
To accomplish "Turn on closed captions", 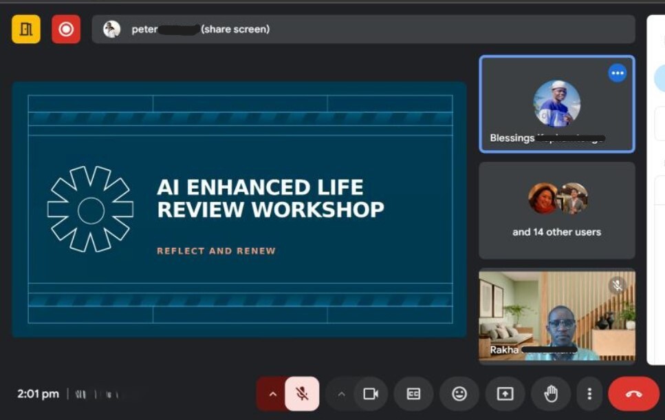I will tap(413, 394).
